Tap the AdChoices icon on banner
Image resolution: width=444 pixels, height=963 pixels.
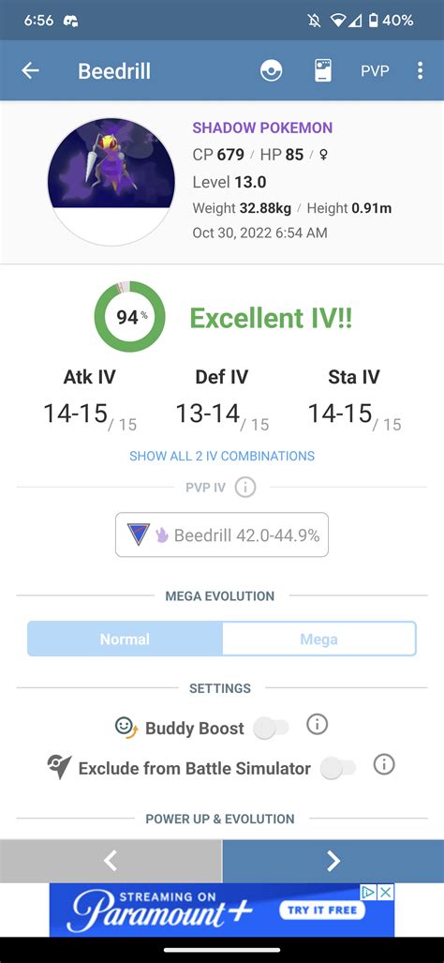coord(370,892)
